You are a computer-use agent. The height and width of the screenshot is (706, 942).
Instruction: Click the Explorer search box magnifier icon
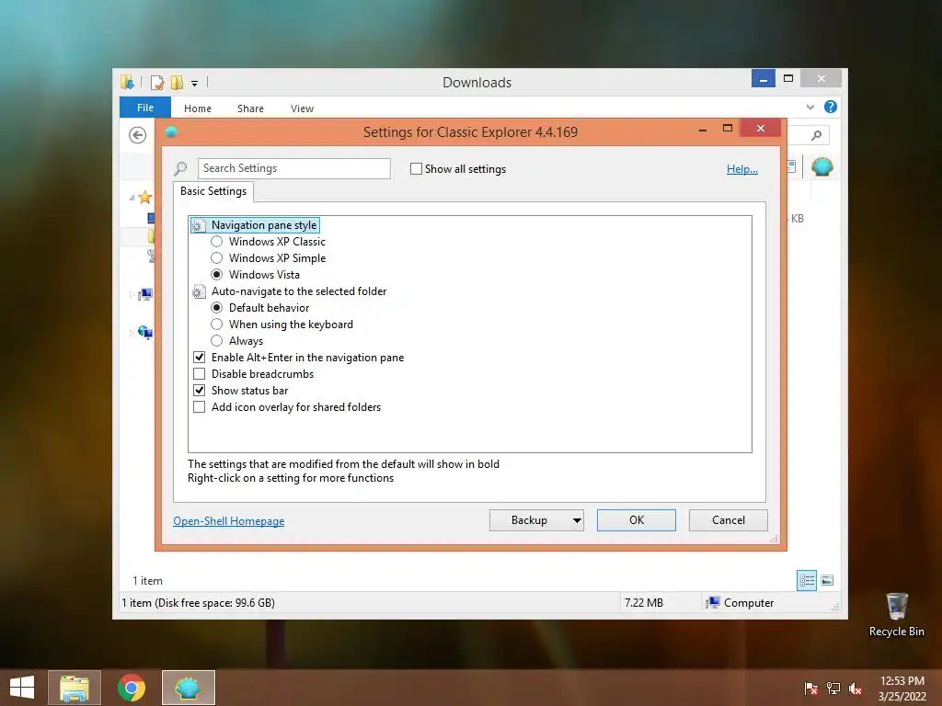[x=816, y=136]
